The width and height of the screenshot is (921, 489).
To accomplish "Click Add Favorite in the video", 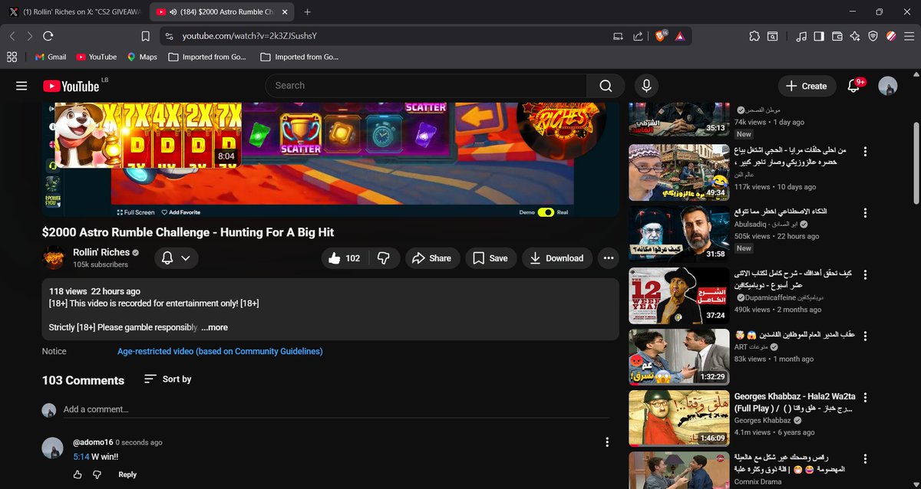I will click(180, 212).
